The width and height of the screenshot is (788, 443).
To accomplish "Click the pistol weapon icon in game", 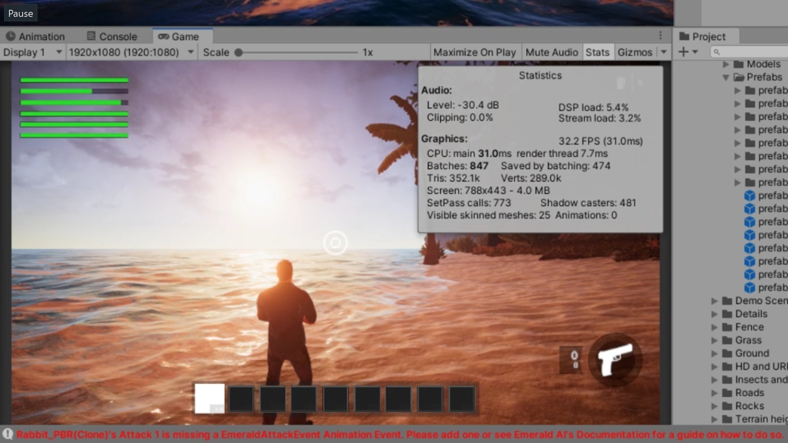I will click(615, 360).
